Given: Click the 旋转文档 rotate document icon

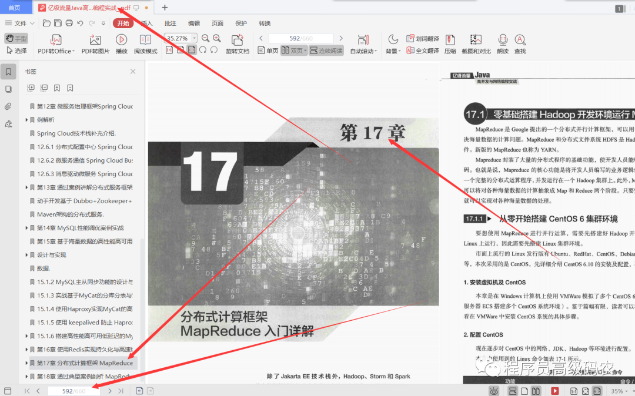Looking at the screenshot, I should point(237,40).
